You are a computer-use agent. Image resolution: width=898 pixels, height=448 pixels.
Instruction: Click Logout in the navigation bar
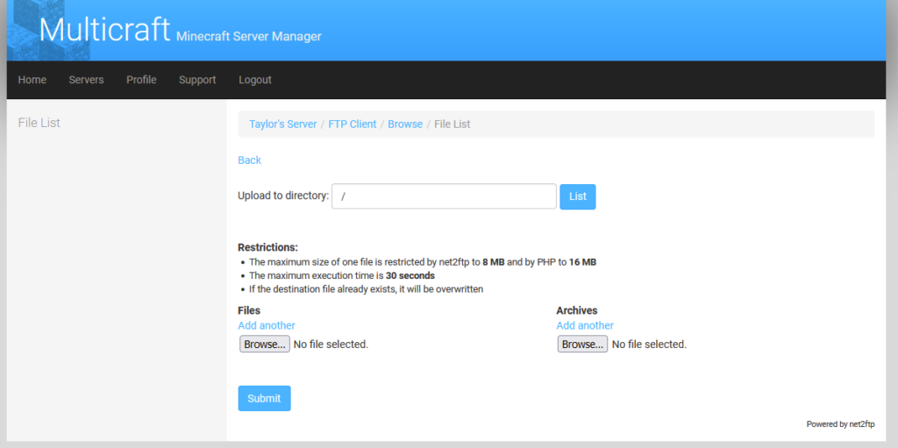pyautogui.click(x=255, y=80)
